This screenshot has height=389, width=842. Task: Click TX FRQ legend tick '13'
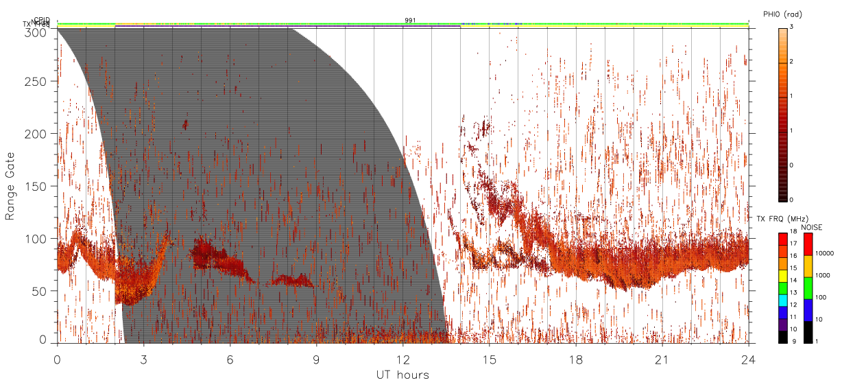tap(793, 293)
